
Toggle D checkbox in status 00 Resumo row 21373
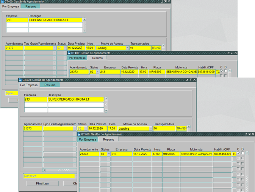coord(225,71)
